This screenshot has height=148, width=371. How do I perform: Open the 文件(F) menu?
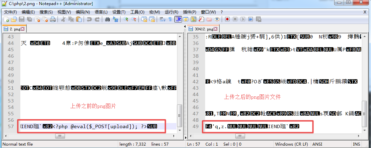(10, 12)
